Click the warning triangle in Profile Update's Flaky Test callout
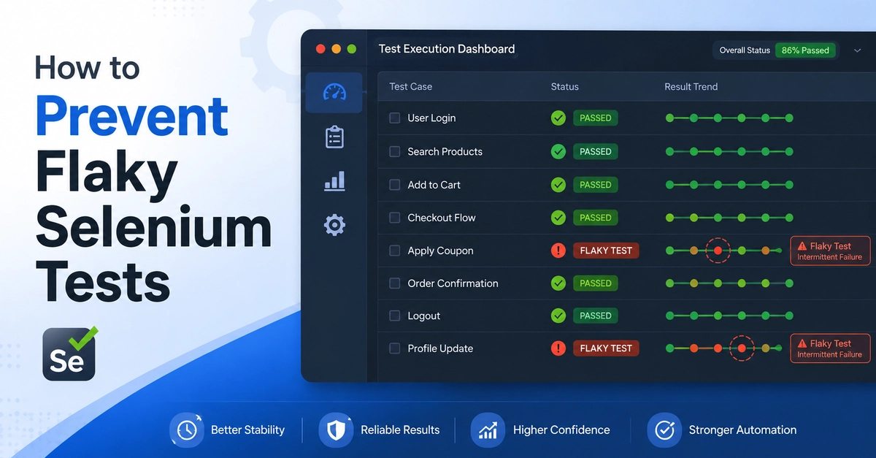Screen dimensions: 876x458 pos(802,344)
